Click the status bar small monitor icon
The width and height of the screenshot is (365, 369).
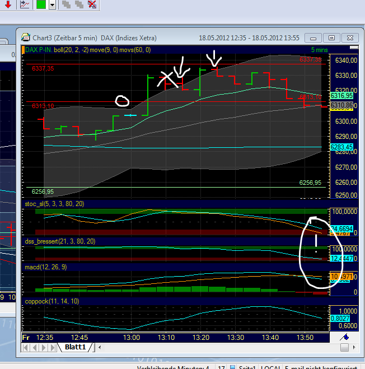pyautogui.click(x=233, y=367)
